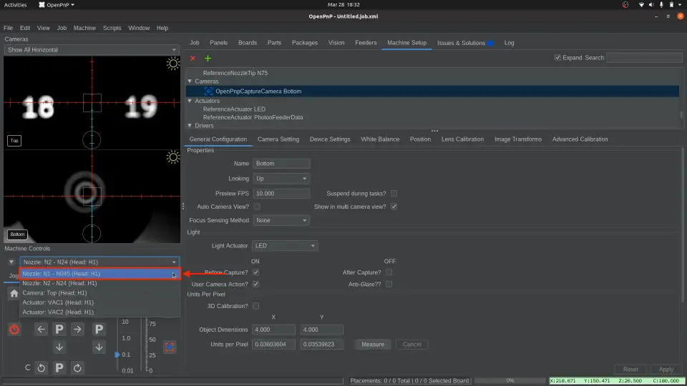Screen dimensions: 687x386
Task: Open the Looking dropdown
Action: coord(281,179)
